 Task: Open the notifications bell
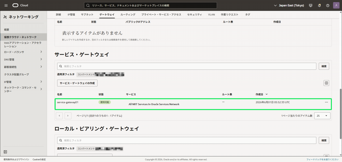pyautogui.click(x=319, y=5)
